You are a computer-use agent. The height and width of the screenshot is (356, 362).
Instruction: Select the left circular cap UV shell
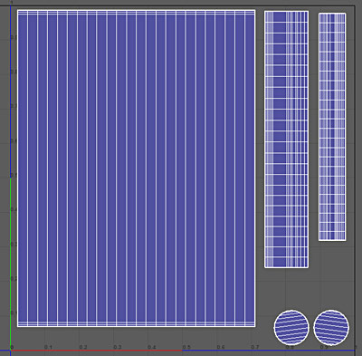[291, 328]
